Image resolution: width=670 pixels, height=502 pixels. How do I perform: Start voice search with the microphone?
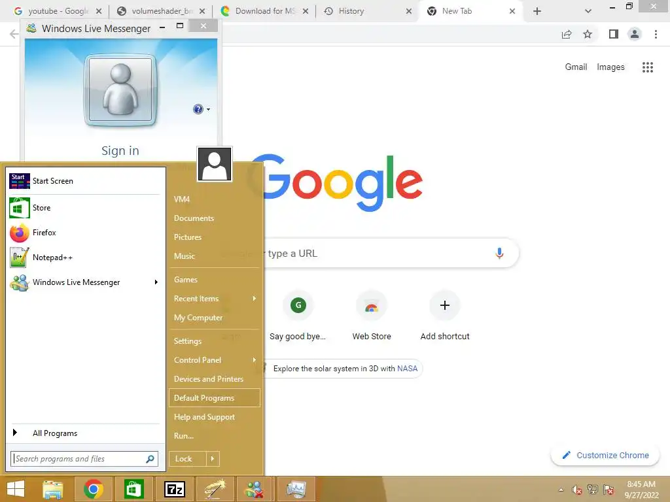pos(499,253)
